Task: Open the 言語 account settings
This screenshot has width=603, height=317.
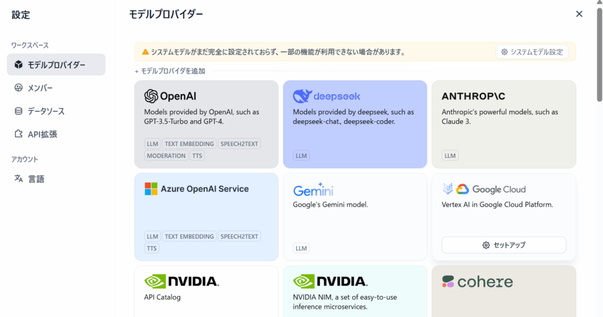Action: tap(36, 179)
